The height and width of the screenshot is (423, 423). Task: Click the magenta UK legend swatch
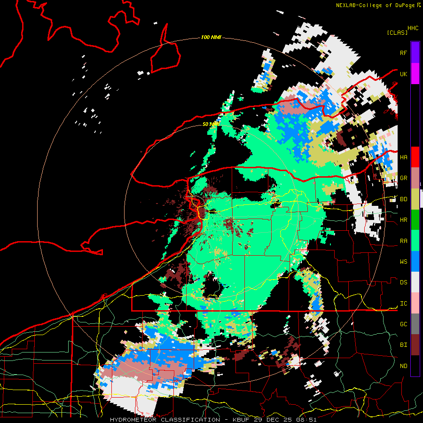click(415, 74)
